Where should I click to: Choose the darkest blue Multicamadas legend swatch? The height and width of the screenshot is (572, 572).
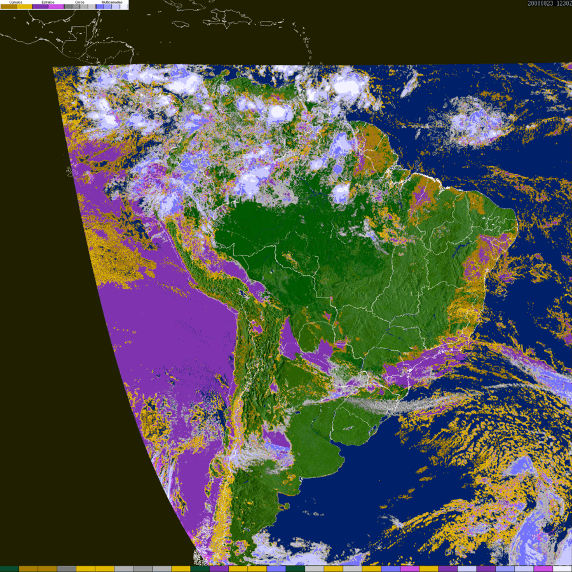100,6
